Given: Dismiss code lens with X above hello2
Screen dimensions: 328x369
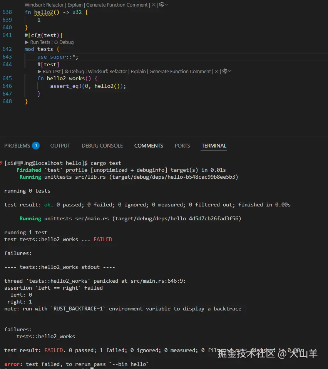Looking at the screenshot, I should click(153, 5).
